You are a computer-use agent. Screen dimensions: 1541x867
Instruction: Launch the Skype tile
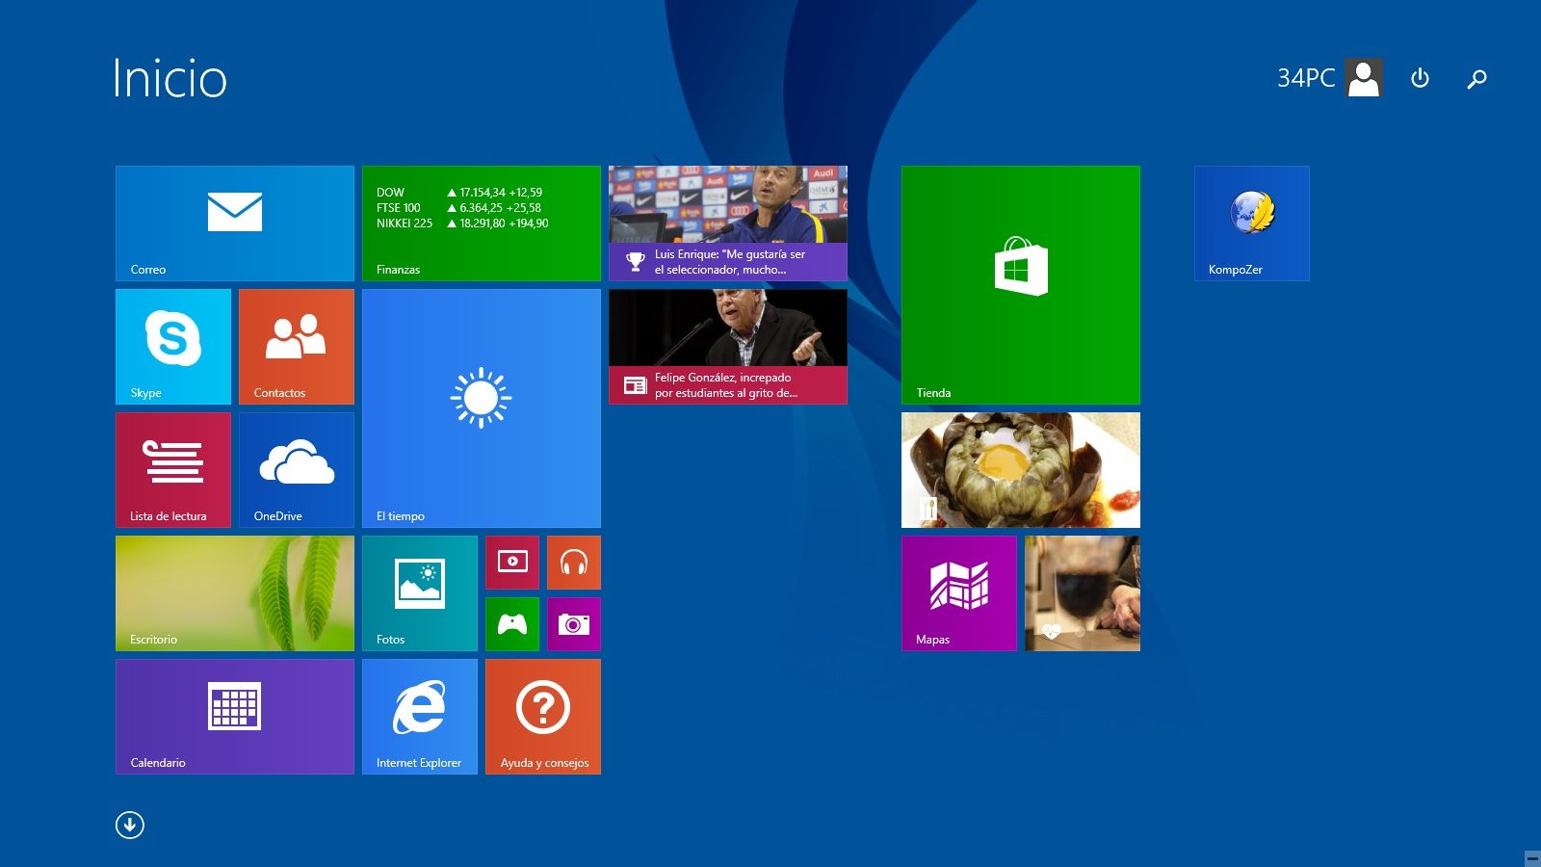click(173, 346)
